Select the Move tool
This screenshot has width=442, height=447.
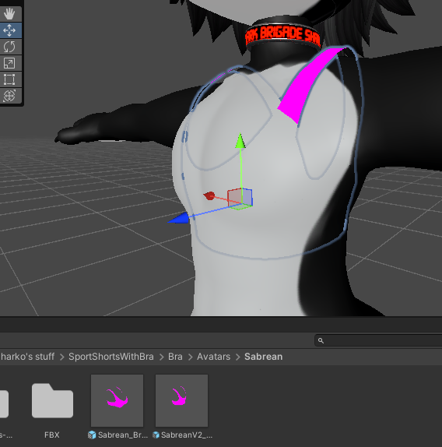(x=9, y=30)
